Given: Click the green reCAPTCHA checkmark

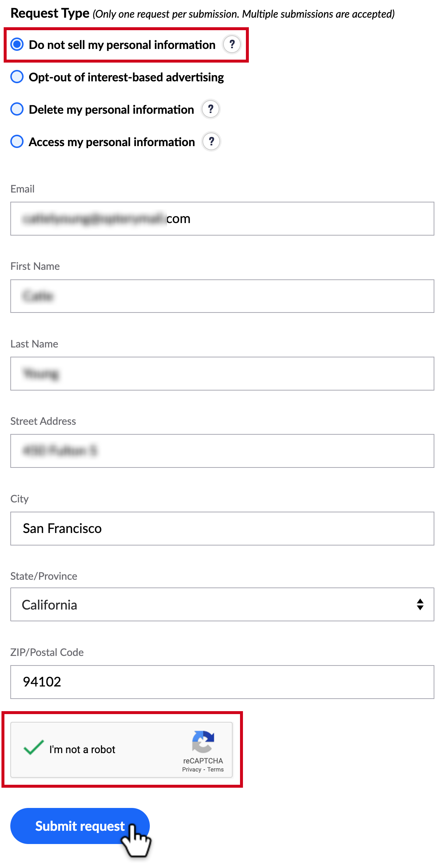Looking at the screenshot, I should click(33, 747).
